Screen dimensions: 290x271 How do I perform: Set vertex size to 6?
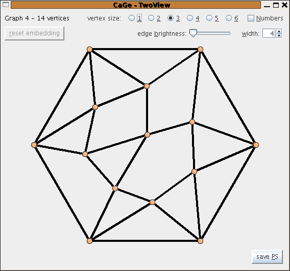click(229, 18)
